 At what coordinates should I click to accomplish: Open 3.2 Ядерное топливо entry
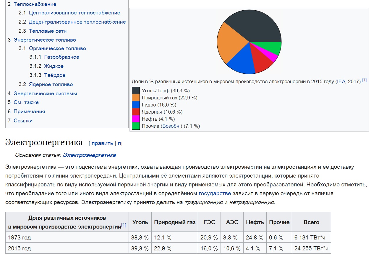(x=46, y=84)
